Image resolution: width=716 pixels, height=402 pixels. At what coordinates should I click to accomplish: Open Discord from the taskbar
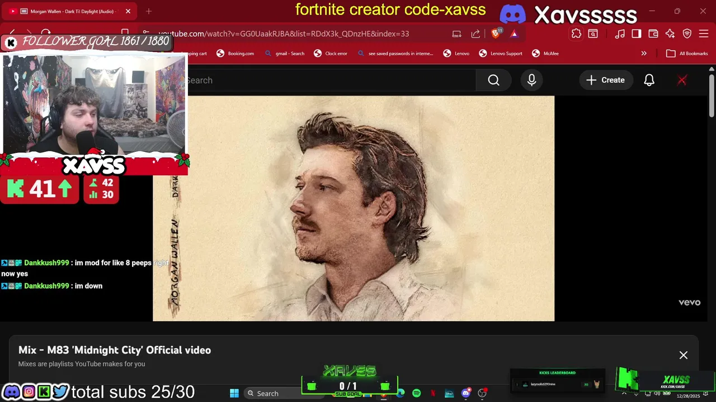(466, 394)
